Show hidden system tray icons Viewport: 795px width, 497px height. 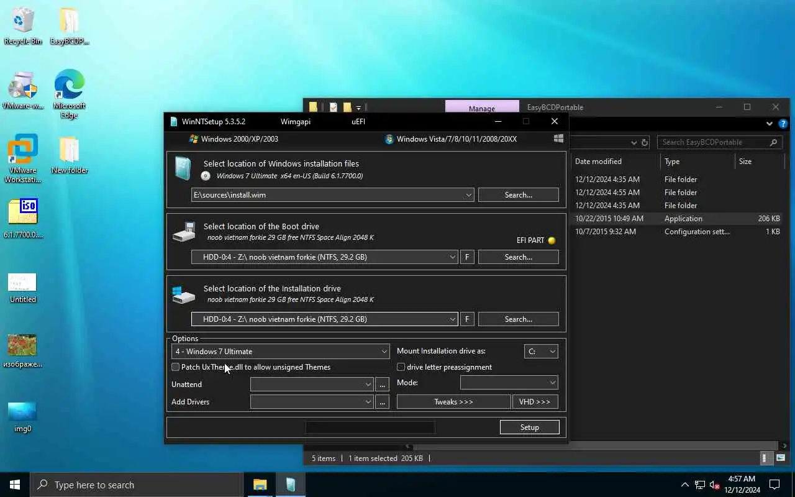point(684,485)
